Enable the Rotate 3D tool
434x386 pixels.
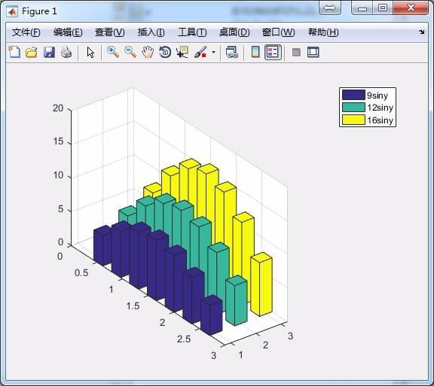tap(165, 52)
